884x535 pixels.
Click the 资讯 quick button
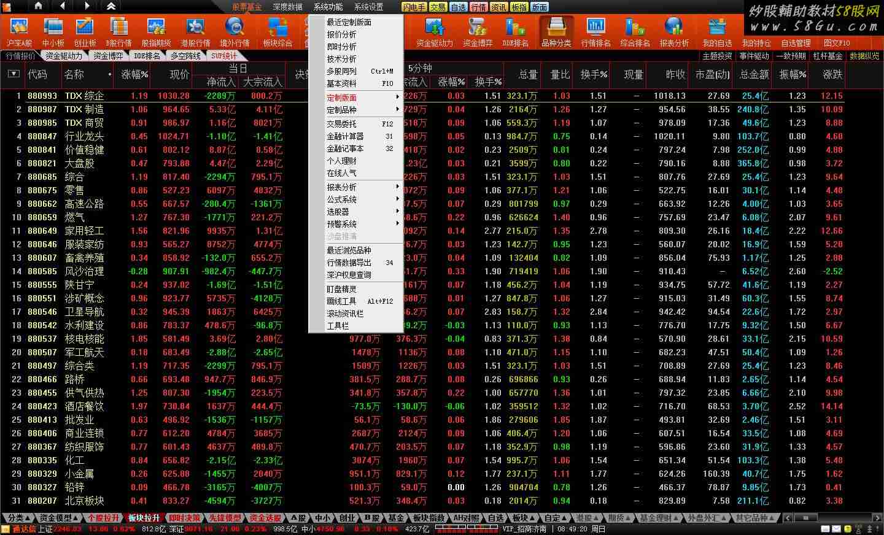[x=498, y=7]
